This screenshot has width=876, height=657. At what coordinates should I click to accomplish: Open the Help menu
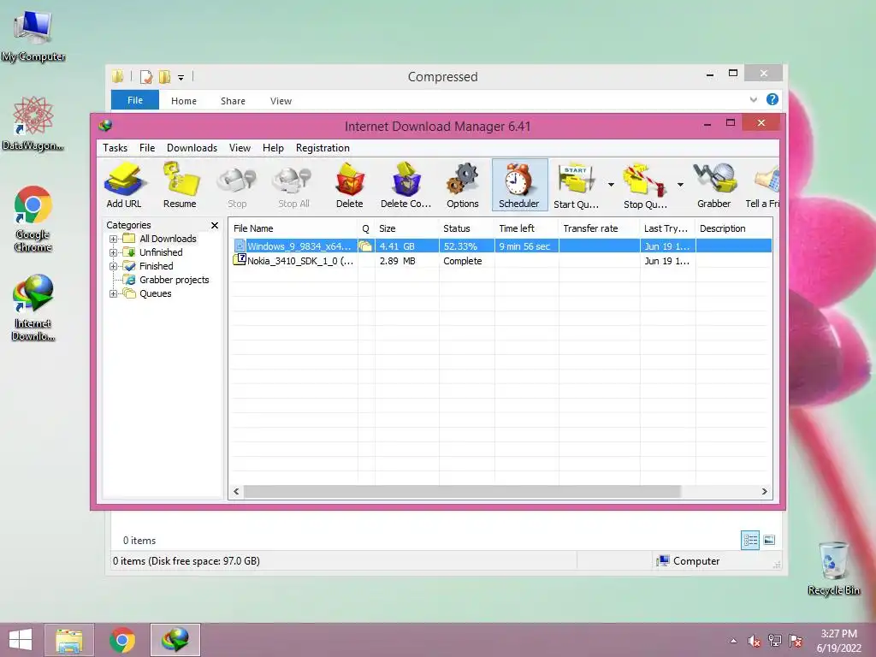[x=273, y=148]
